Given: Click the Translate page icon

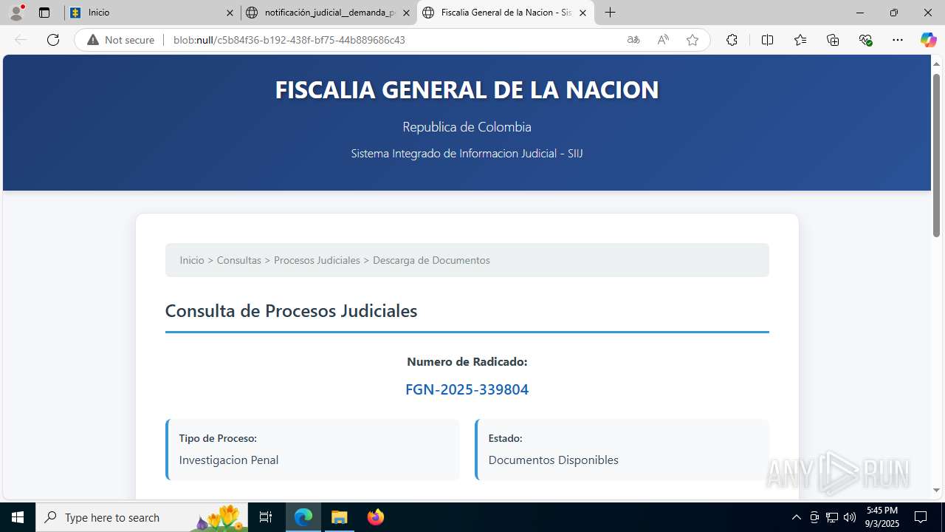Looking at the screenshot, I should coord(633,40).
